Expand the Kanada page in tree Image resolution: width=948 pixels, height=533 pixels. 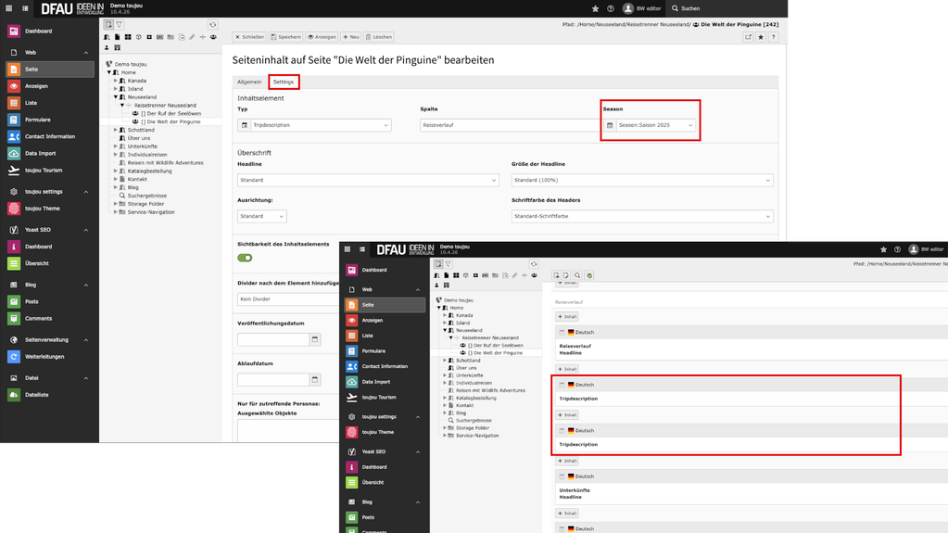116,81
